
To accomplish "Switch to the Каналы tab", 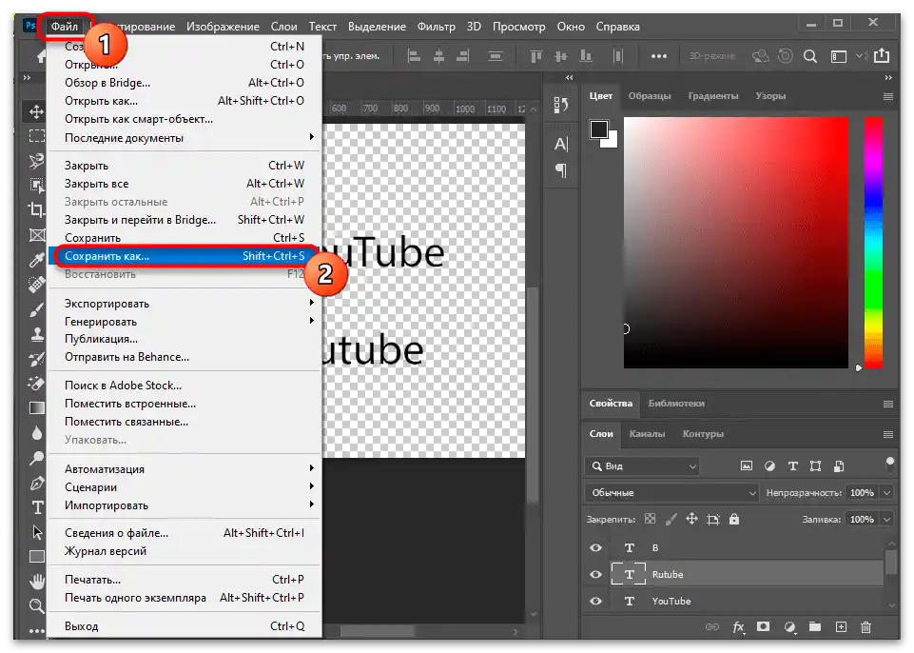I will (647, 433).
